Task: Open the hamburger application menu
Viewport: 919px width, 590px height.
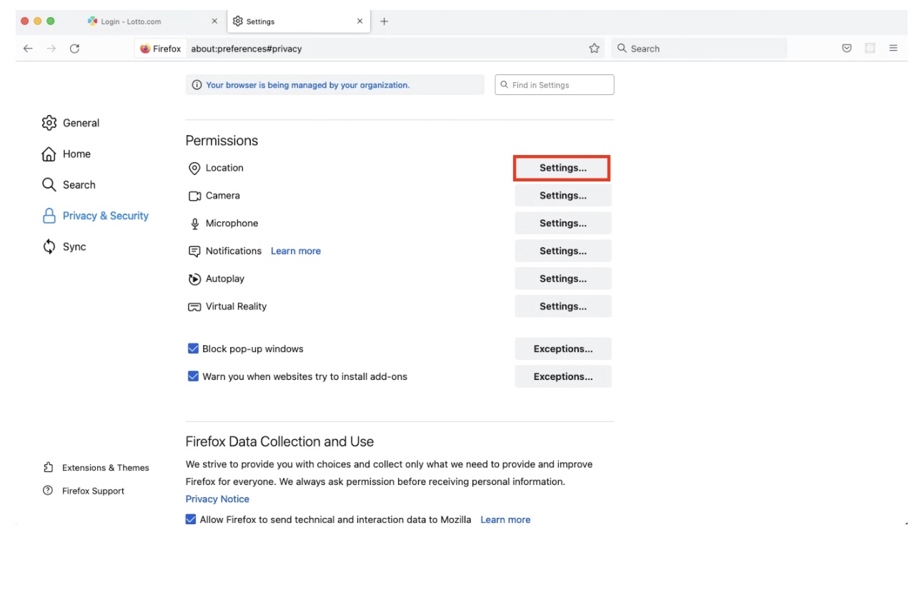Action: [893, 49]
